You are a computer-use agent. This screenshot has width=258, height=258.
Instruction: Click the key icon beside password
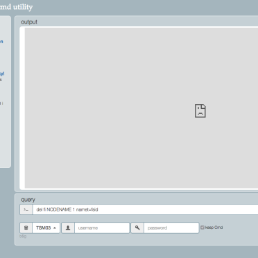pos(137,227)
